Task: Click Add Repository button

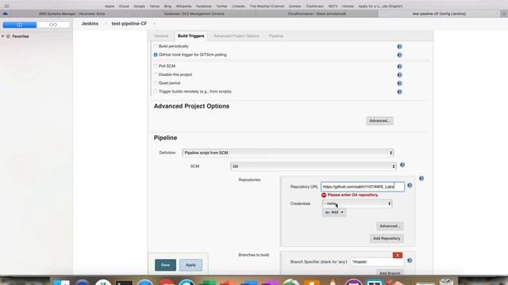Action: click(387, 238)
